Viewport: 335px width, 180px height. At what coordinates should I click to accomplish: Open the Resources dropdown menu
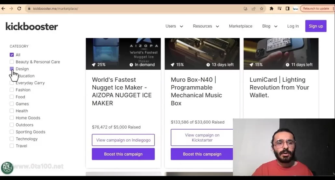pos(206,26)
